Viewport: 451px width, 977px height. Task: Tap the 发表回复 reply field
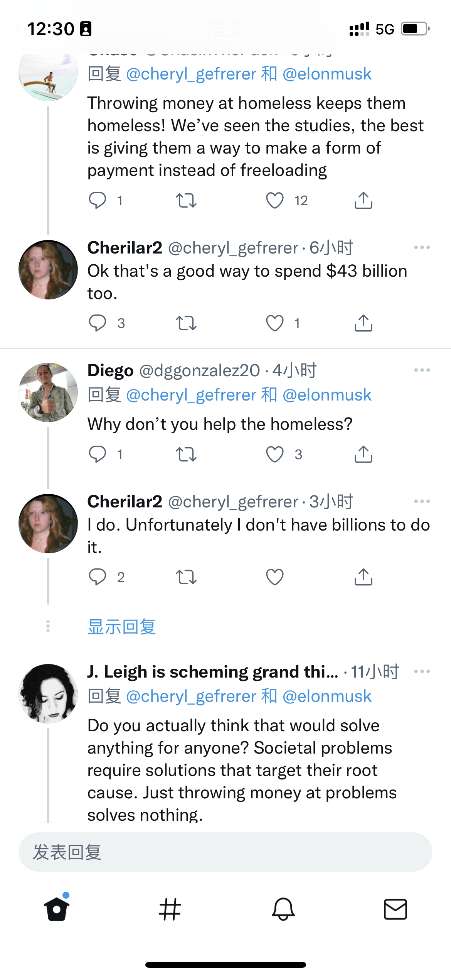point(225,852)
